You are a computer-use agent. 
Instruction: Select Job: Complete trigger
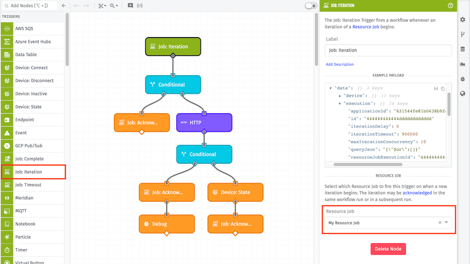pyautogui.click(x=32, y=159)
